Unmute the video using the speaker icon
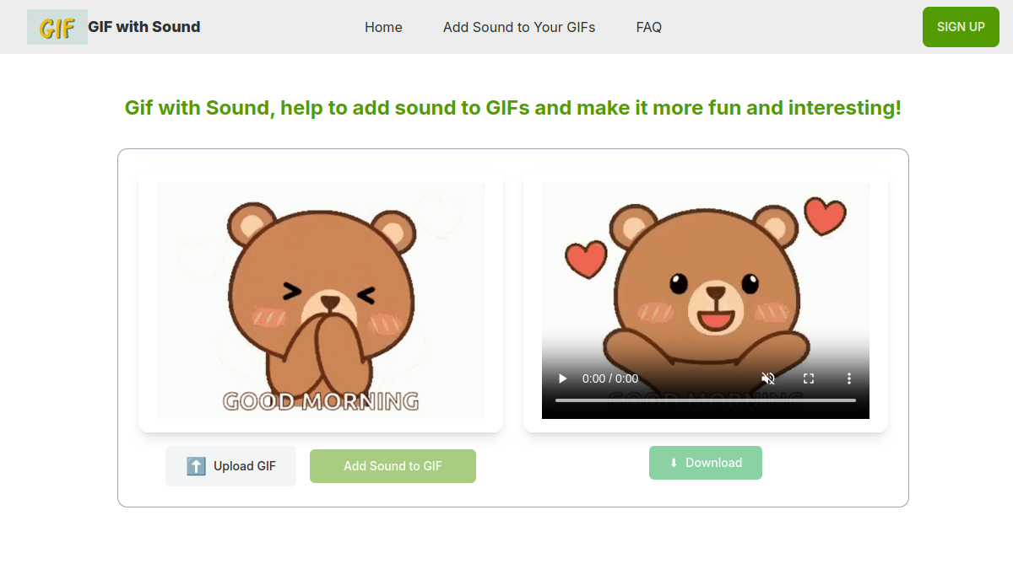 coord(768,378)
